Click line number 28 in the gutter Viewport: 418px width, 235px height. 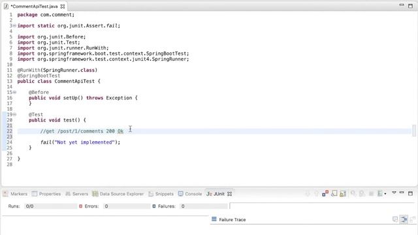click(x=10, y=164)
